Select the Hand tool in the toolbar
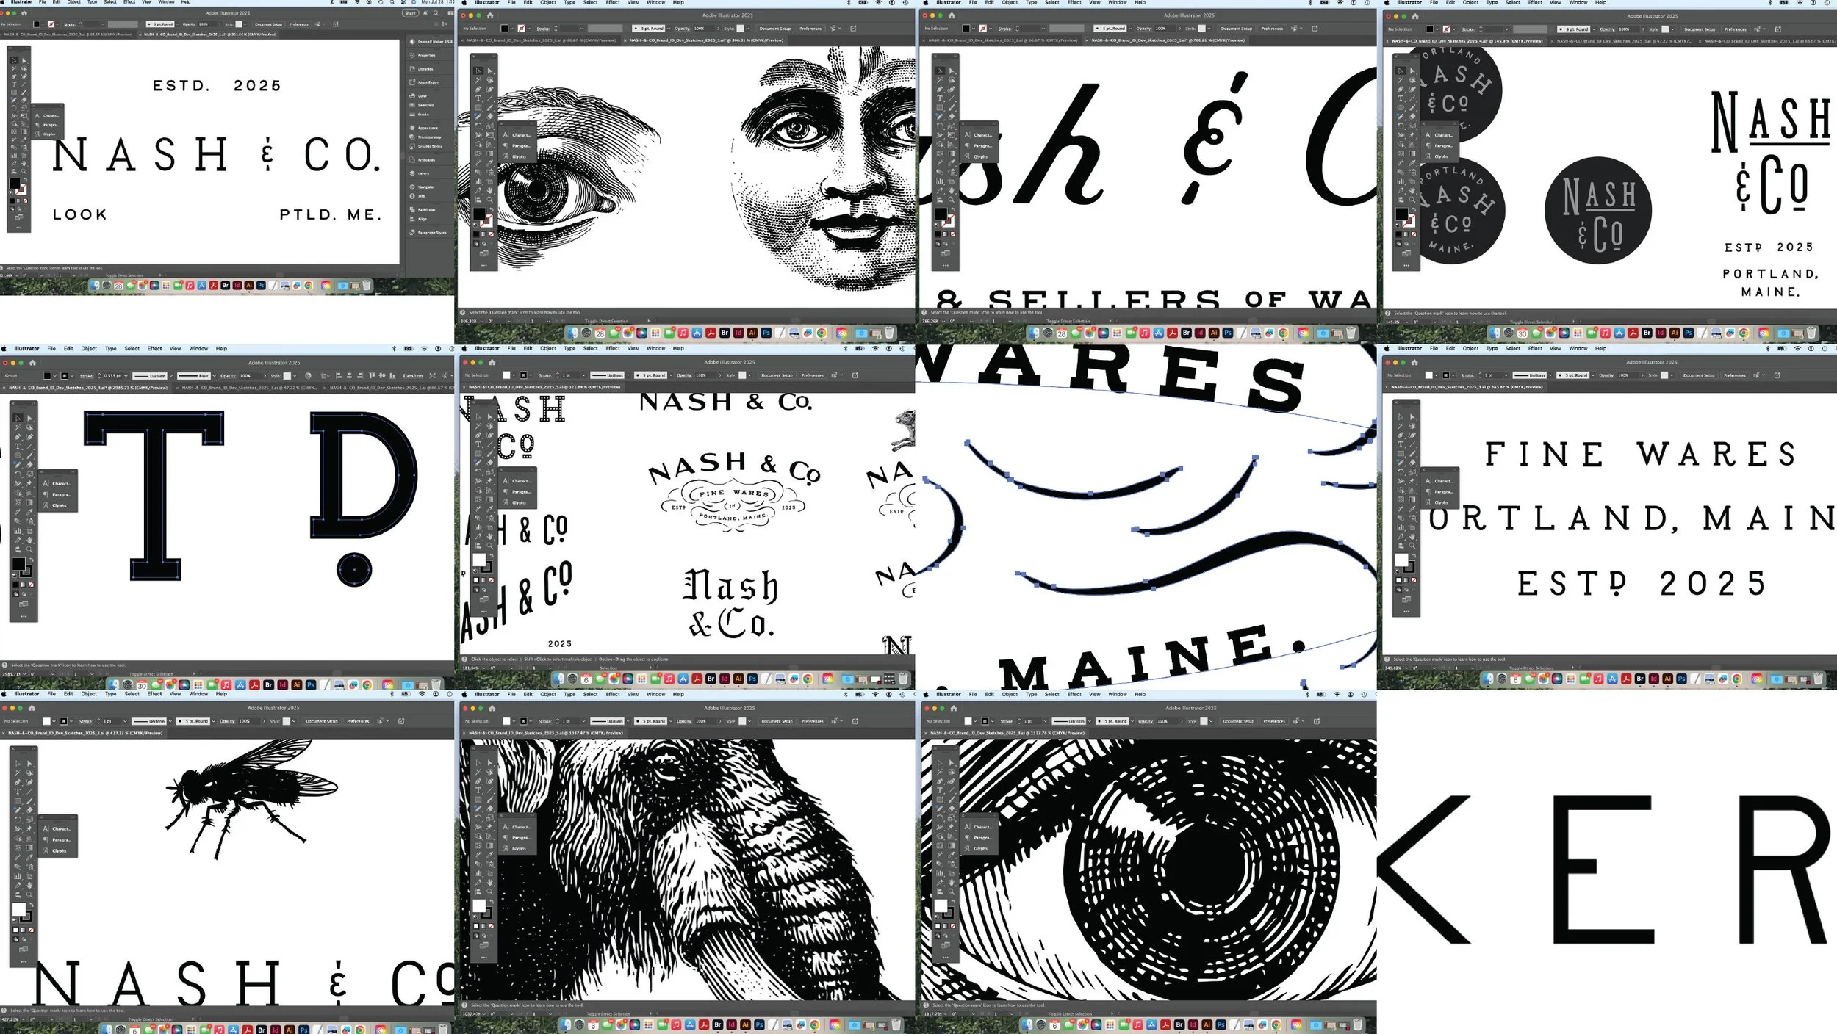 24,164
